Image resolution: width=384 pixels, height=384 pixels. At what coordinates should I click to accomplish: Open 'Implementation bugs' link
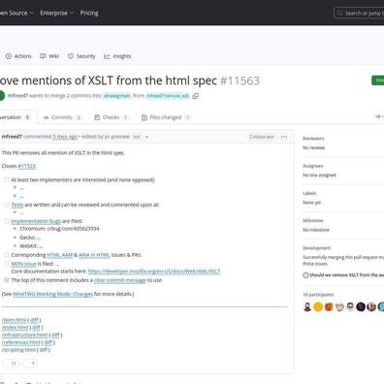click(36, 221)
